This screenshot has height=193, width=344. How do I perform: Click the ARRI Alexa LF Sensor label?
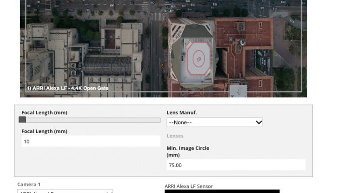[x=188, y=186]
